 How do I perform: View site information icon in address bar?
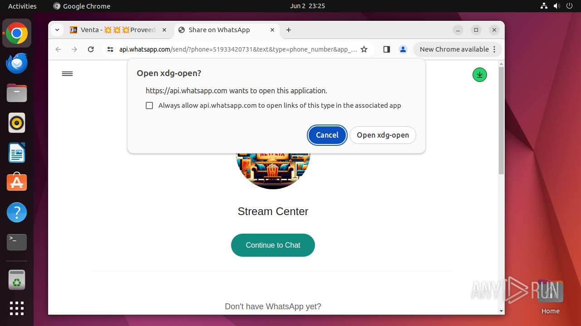pos(110,49)
